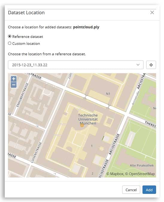Select the Custom location radio button

click(x=10, y=43)
